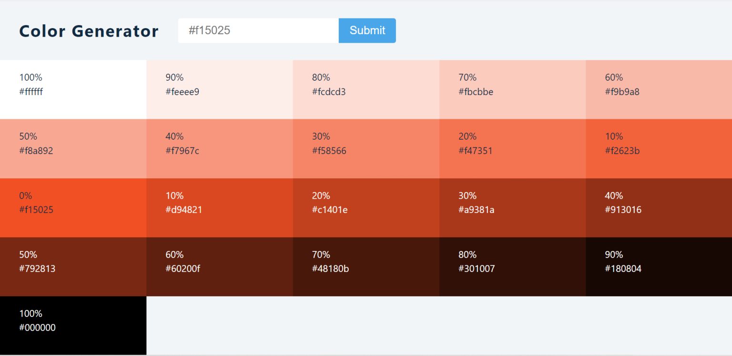Screen dimensions: 732x356
Task: Select the #f7967c tint swatch
Action: 219,148
